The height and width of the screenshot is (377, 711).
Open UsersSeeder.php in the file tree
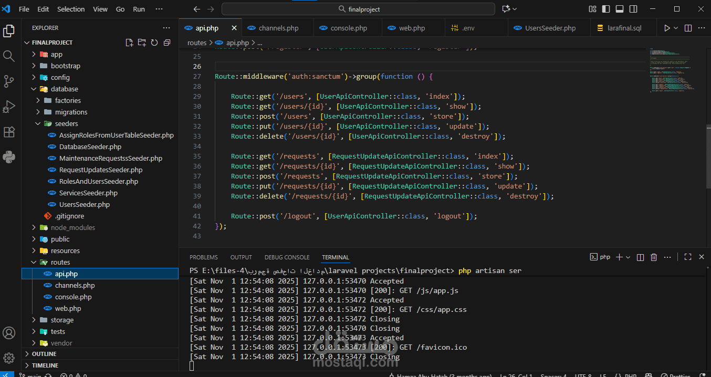(x=84, y=205)
